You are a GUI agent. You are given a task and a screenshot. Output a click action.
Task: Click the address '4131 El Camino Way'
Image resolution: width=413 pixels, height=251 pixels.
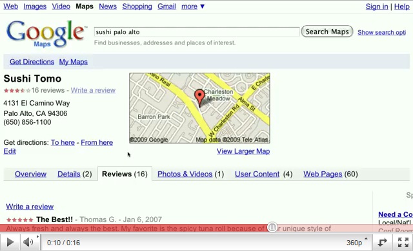(x=37, y=103)
